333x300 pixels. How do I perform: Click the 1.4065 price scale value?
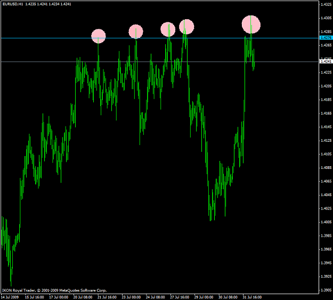pyautogui.click(x=326, y=181)
